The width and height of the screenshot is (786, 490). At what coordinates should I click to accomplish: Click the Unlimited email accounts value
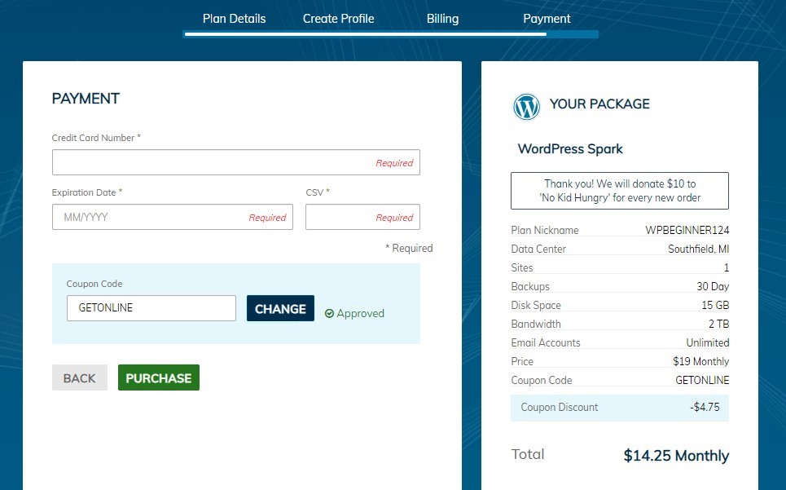click(708, 343)
